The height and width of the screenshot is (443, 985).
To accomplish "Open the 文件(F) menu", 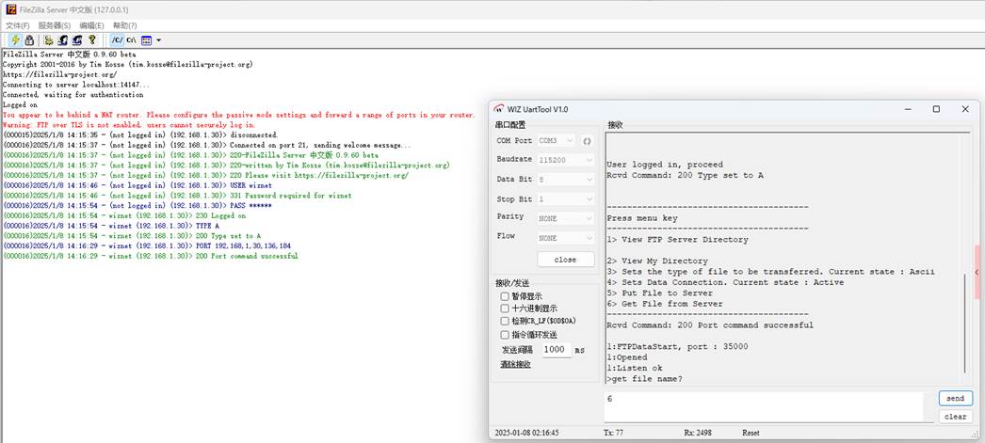I will point(18,25).
